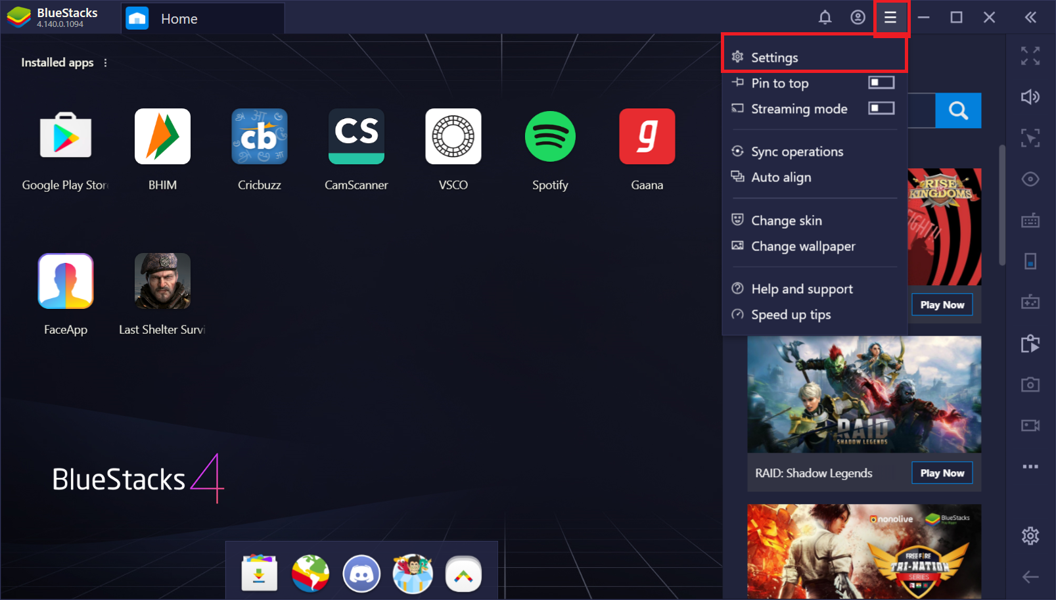The image size is (1056, 600).
Task: Open the app center download dock icon
Action: point(259,572)
